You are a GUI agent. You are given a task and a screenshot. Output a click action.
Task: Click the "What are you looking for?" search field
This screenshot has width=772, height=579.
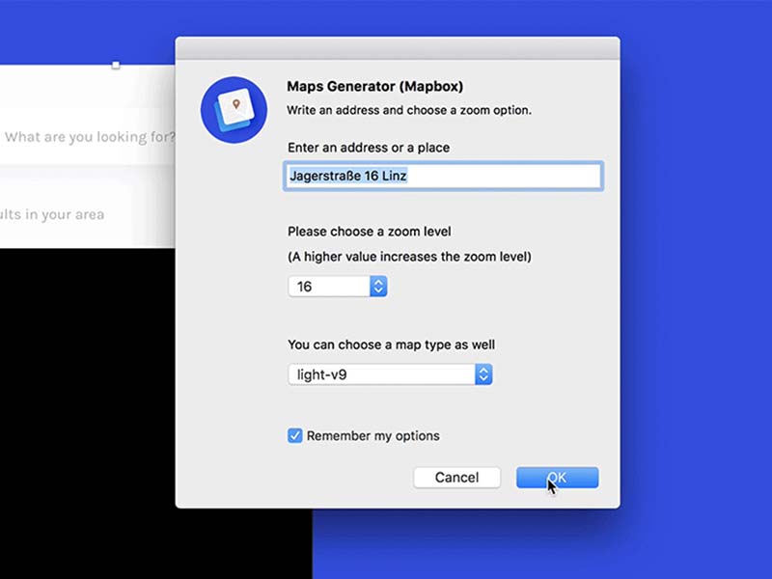click(x=88, y=137)
